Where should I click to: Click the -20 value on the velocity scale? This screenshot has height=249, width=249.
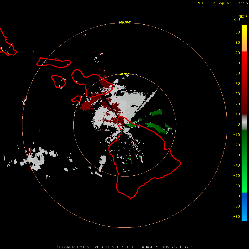click(237, 145)
